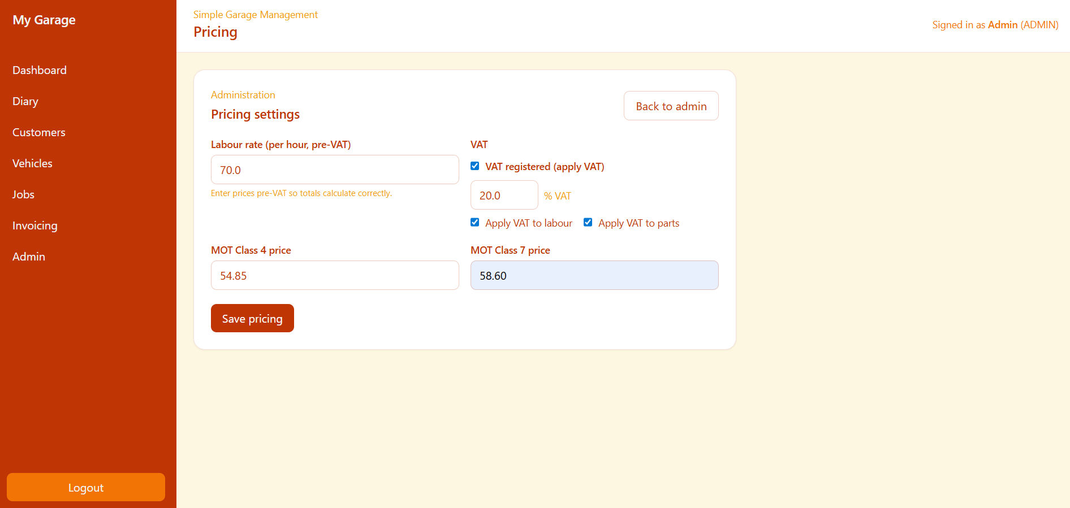Toggle the Apply VAT to parts checkbox
The image size is (1070, 508).
click(x=588, y=223)
